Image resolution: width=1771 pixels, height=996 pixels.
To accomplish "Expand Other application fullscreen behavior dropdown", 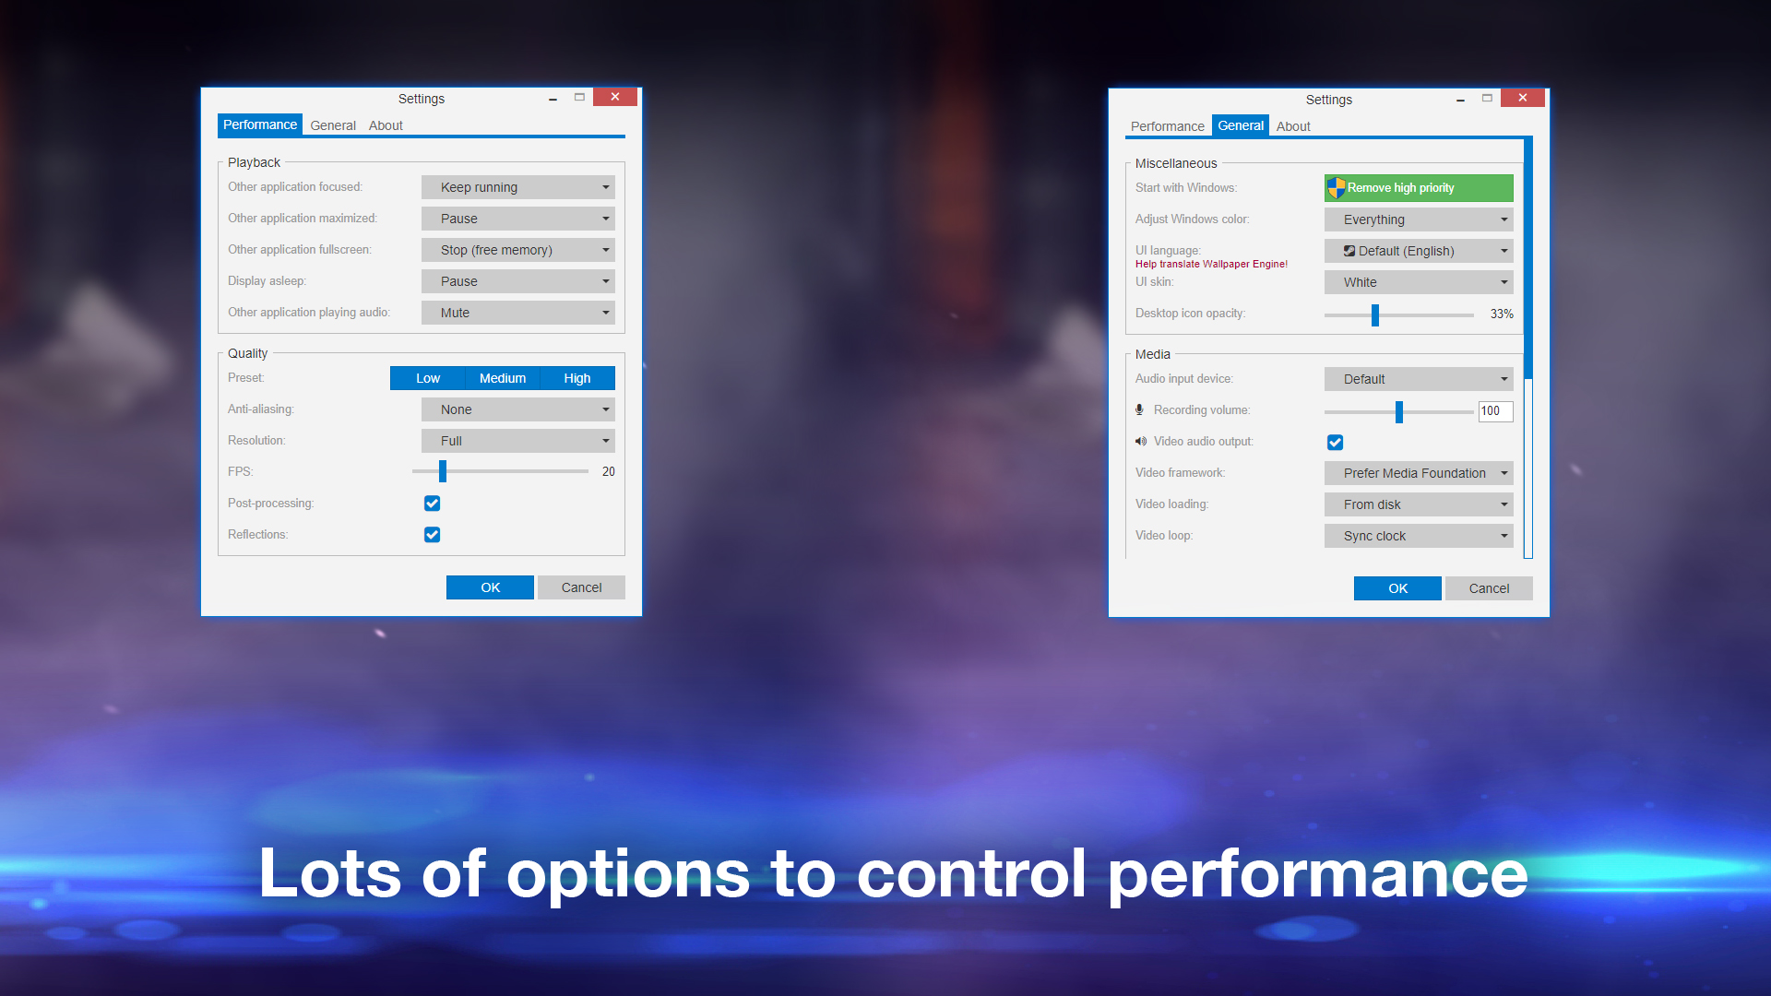I will pos(604,251).
